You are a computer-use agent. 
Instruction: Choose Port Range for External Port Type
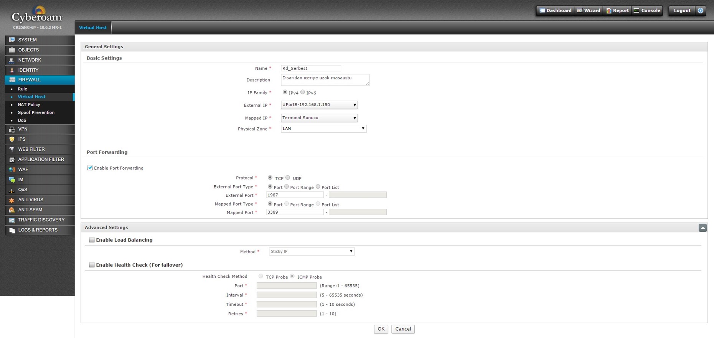tap(287, 187)
